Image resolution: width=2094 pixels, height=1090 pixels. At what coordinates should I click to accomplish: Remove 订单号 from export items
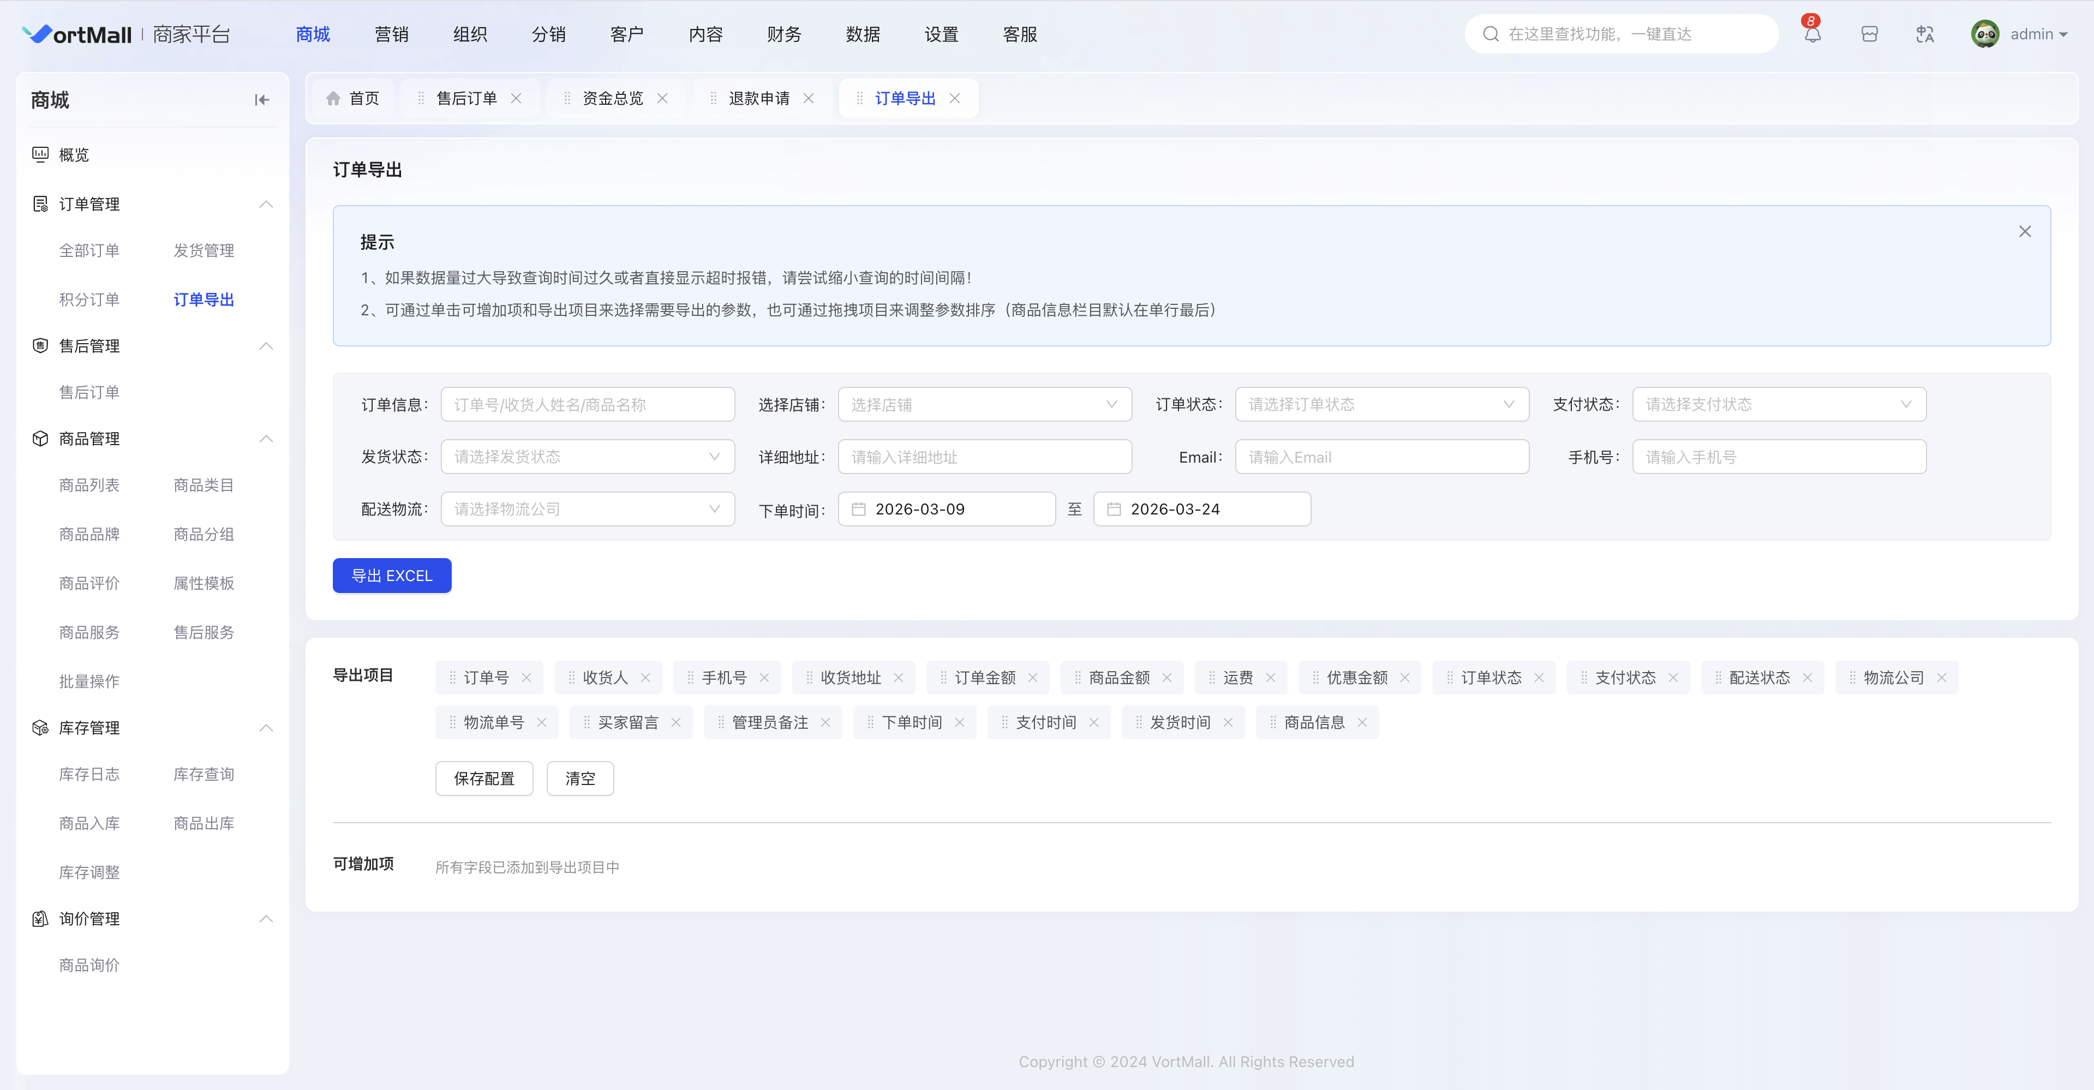[x=527, y=678]
